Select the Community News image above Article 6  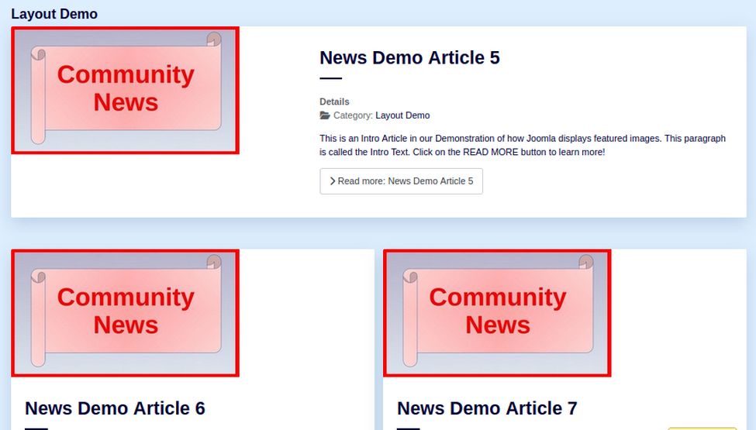125,313
